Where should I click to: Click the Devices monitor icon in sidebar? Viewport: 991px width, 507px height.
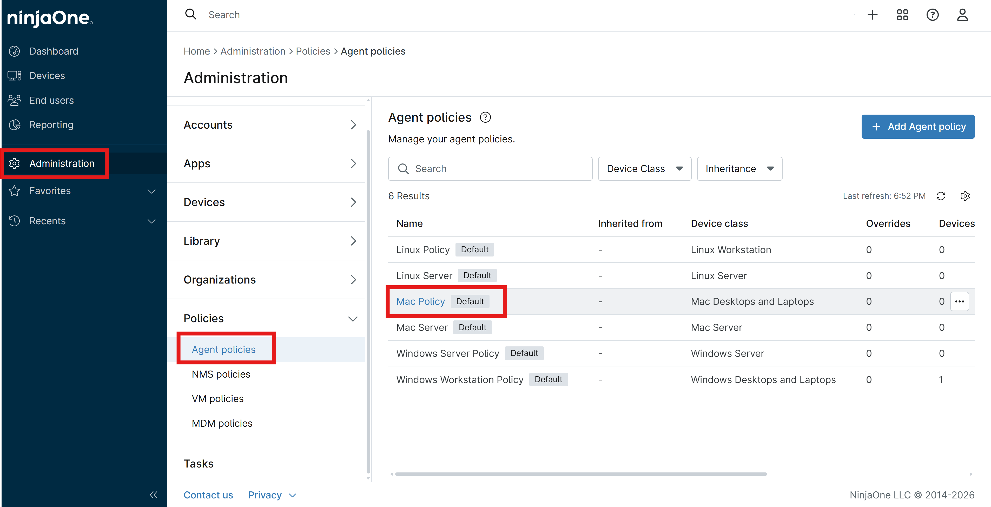(x=15, y=75)
